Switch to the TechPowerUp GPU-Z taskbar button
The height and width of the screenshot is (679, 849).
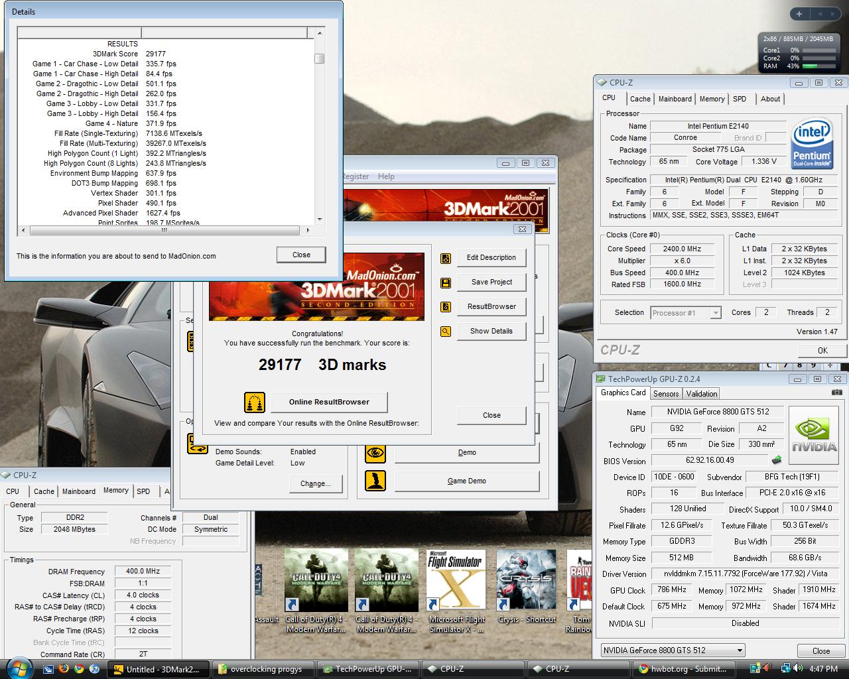pyautogui.click(x=368, y=669)
